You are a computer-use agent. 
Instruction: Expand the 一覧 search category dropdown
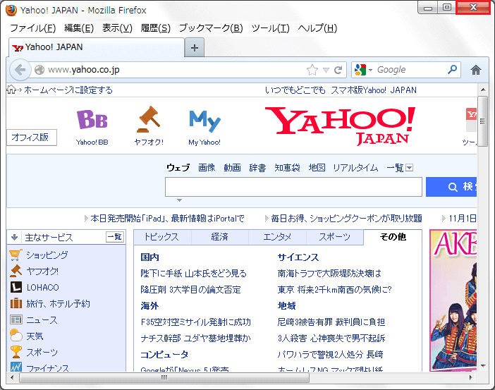[x=409, y=168]
